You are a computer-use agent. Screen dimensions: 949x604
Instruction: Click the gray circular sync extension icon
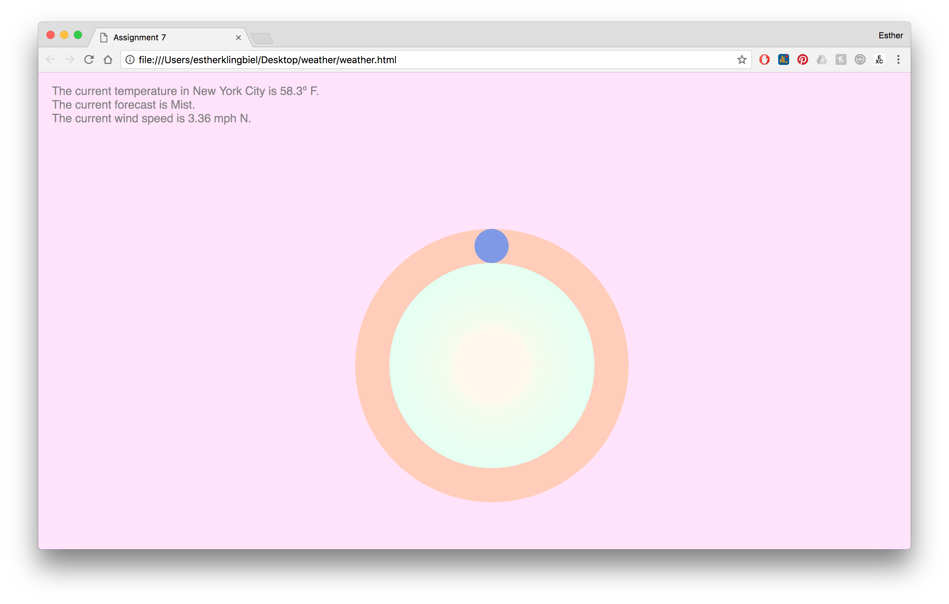(860, 59)
